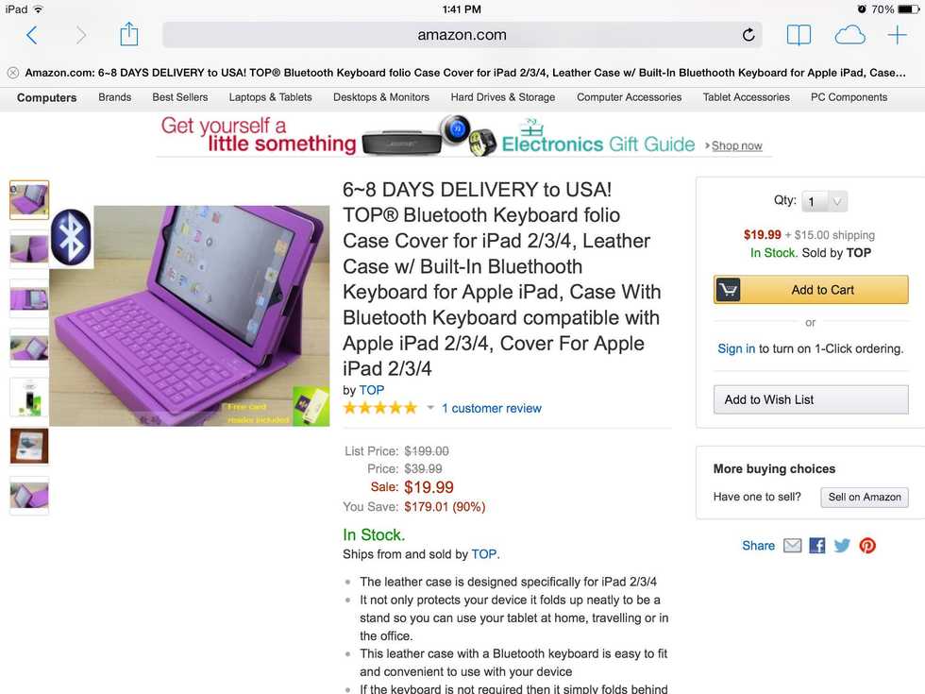This screenshot has height=694, width=925.
Task: Click Add to Wish List button
Action: pyautogui.click(x=811, y=399)
